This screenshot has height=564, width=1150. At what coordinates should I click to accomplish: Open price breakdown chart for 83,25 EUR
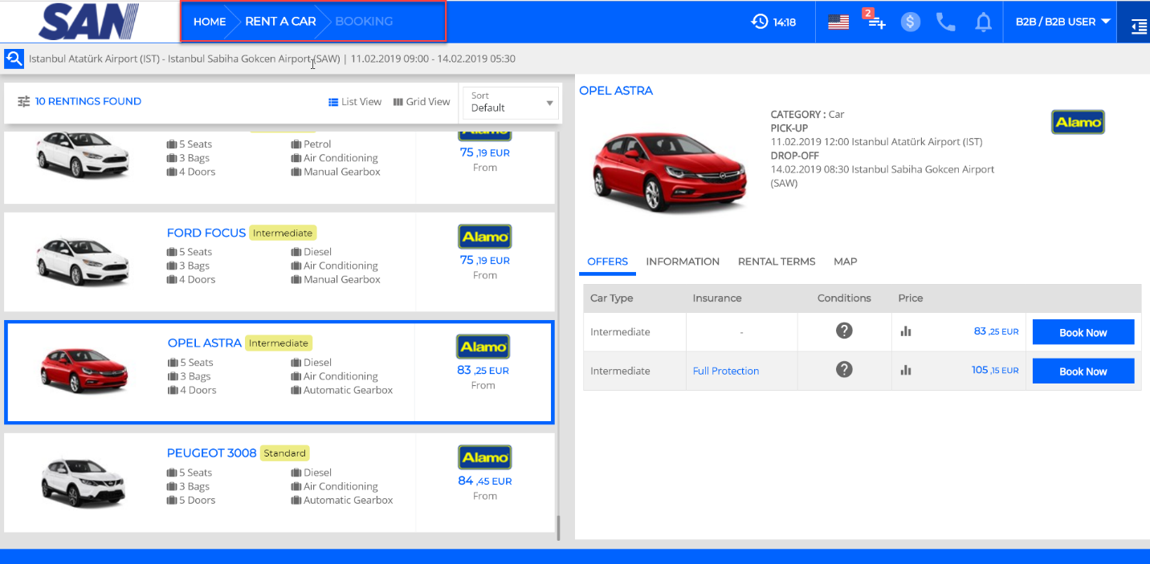coord(906,331)
